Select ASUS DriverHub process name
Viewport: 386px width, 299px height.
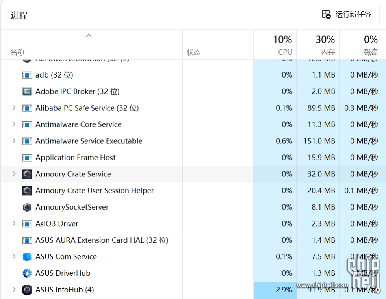coord(63,273)
